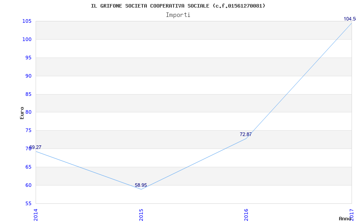Screen dimensions: 356x223
Task: Click the 75 y-axis tick label
Action: point(28,130)
